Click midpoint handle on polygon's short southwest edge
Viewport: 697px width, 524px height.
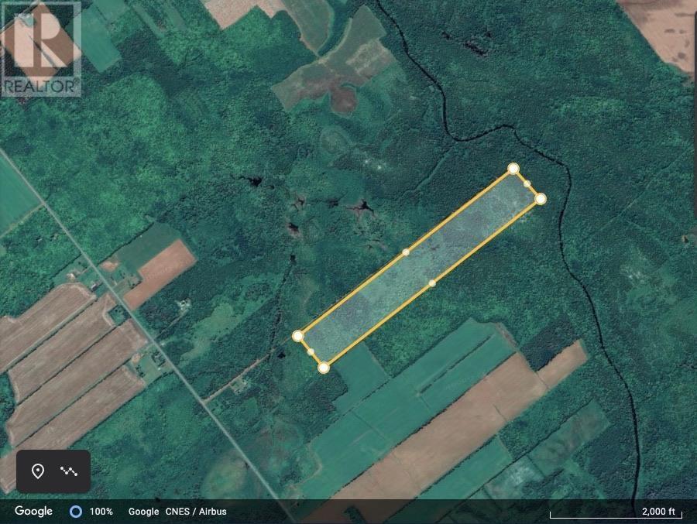click(x=311, y=351)
